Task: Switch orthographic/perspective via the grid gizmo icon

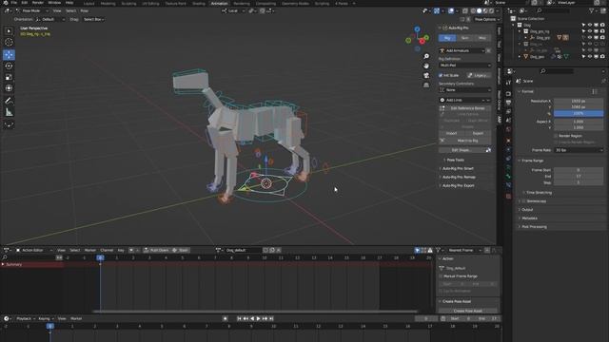Action: (426, 85)
